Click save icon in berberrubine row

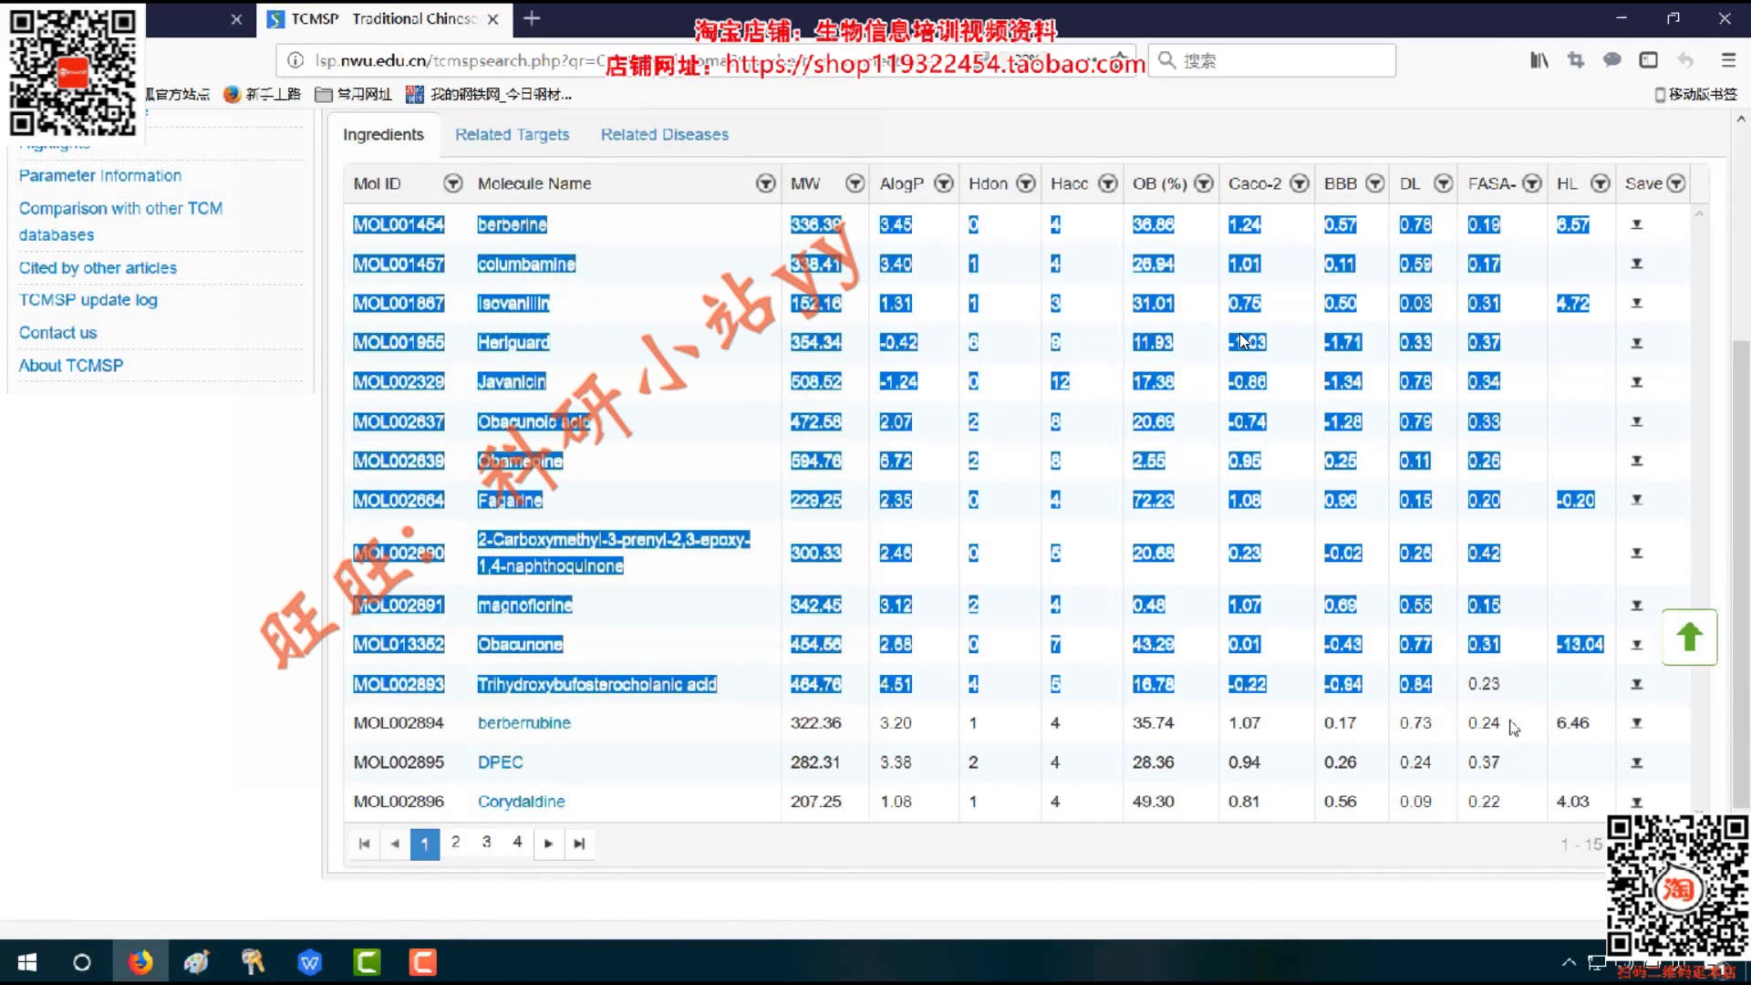pyautogui.click(x=1637, y=723)
